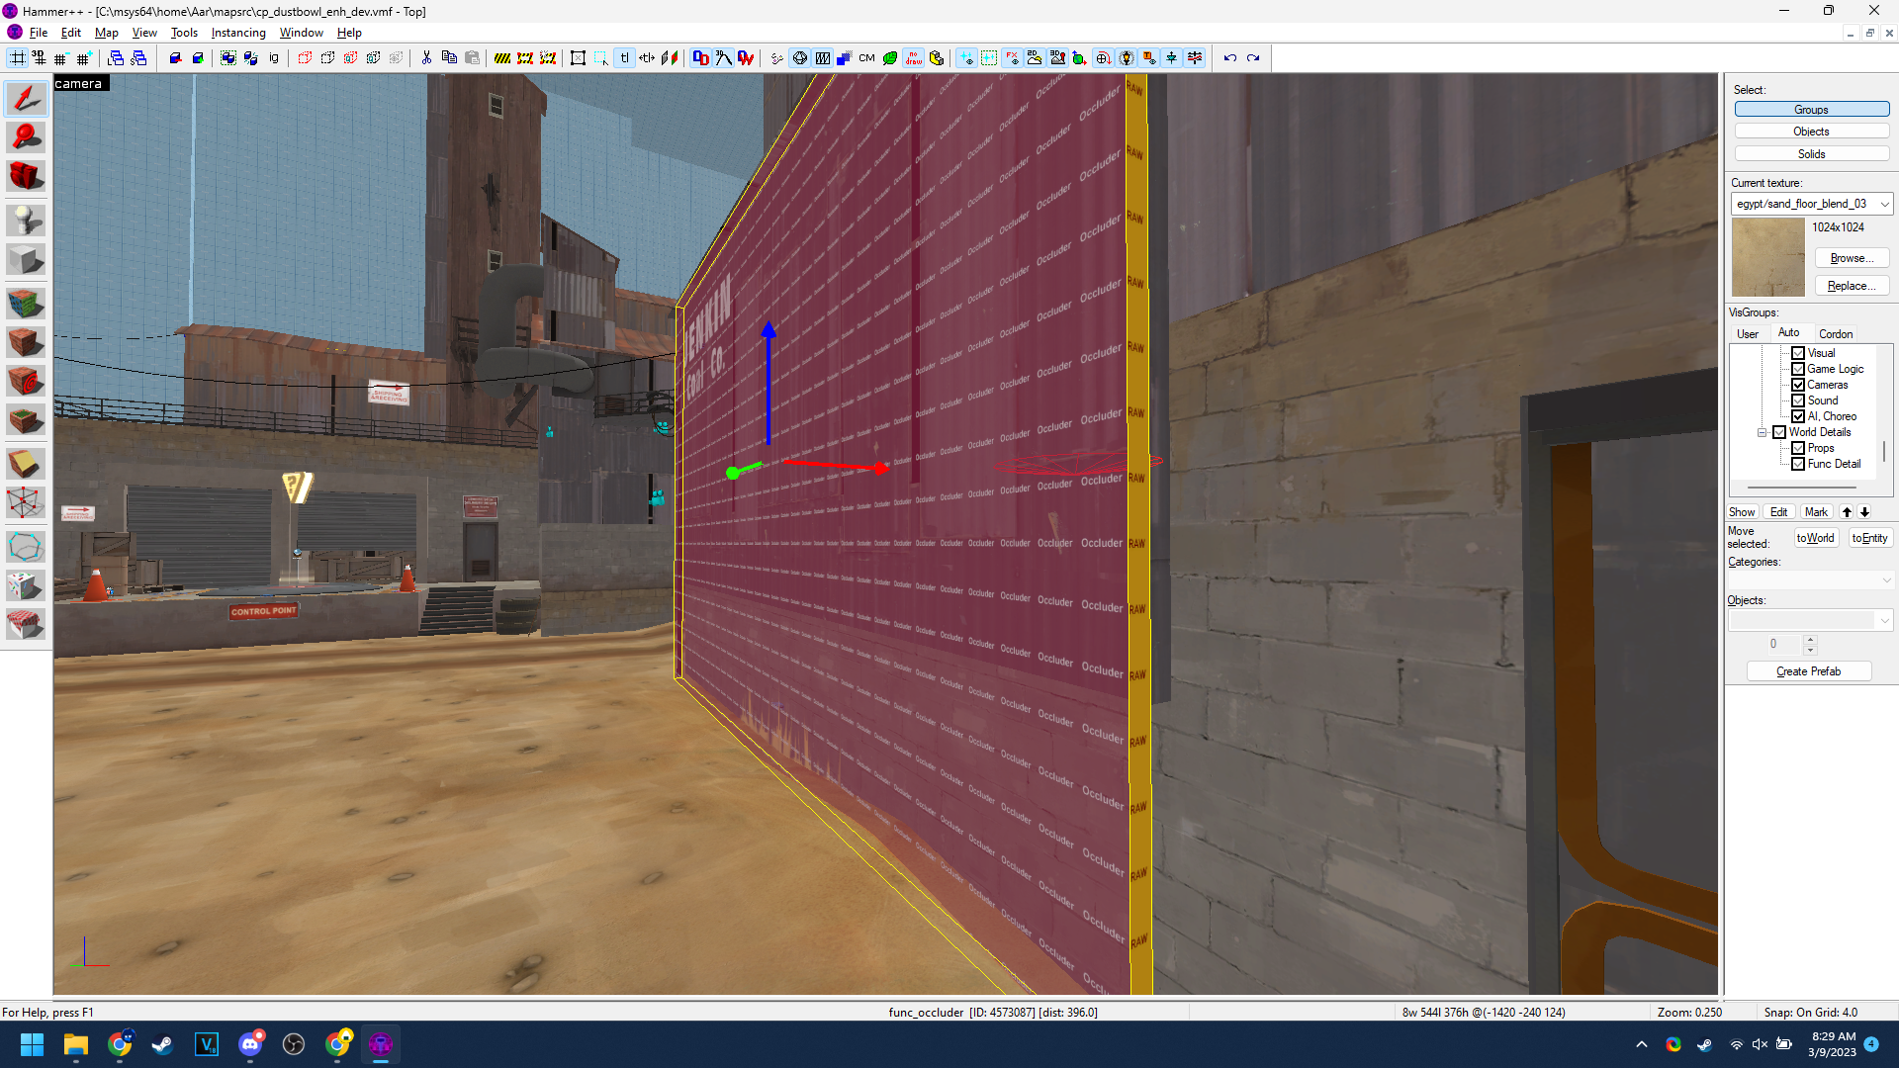Select the Entity tool

(26, 220)
